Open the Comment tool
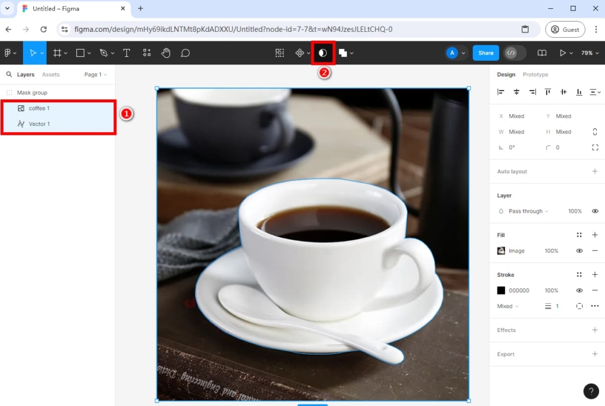 tap(186, 53)
